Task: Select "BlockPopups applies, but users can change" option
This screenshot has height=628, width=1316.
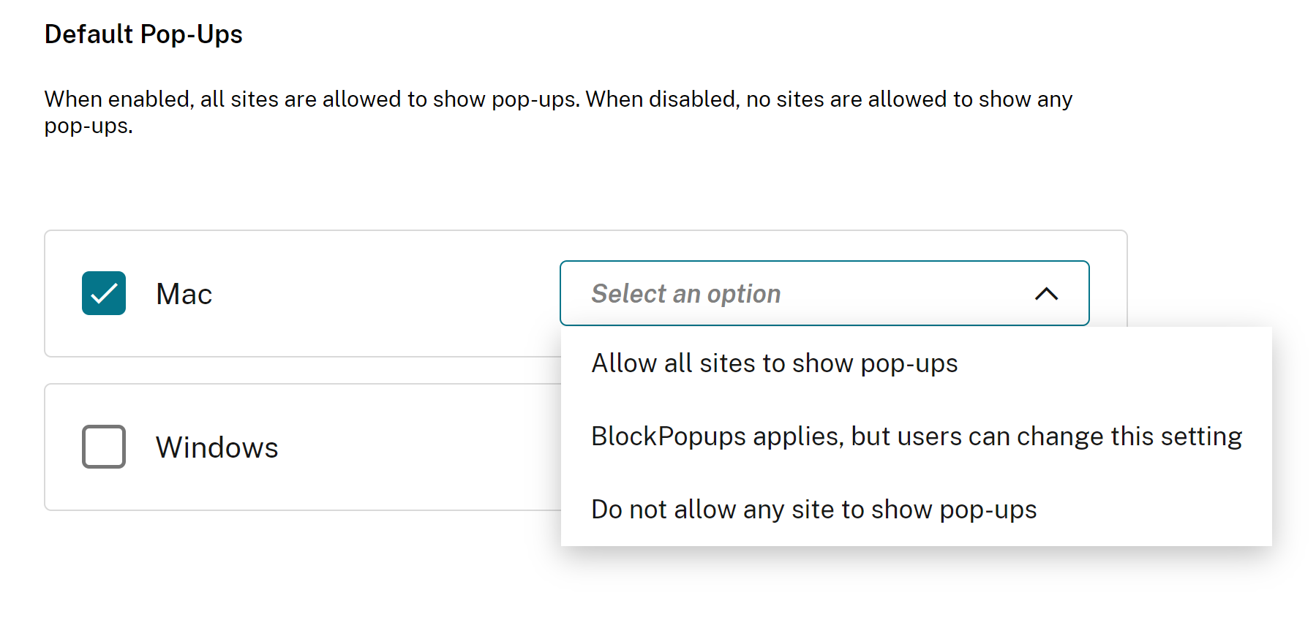Action: click(x=916, y=436)
